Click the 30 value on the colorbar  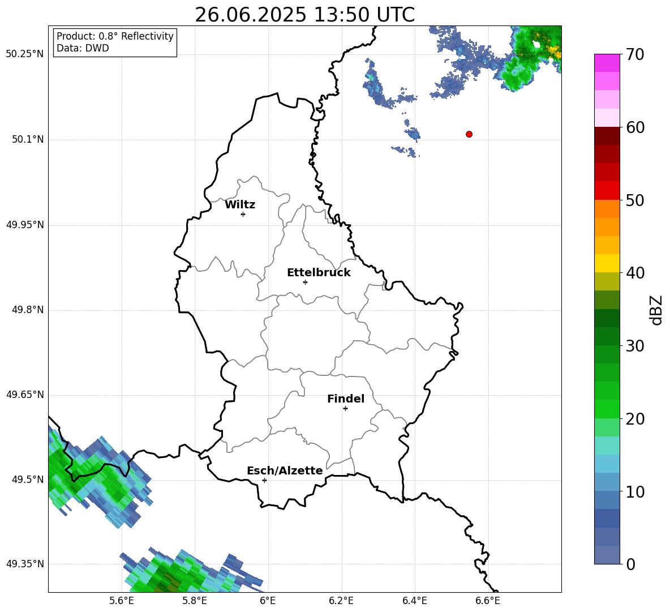[x=635, y=346]
